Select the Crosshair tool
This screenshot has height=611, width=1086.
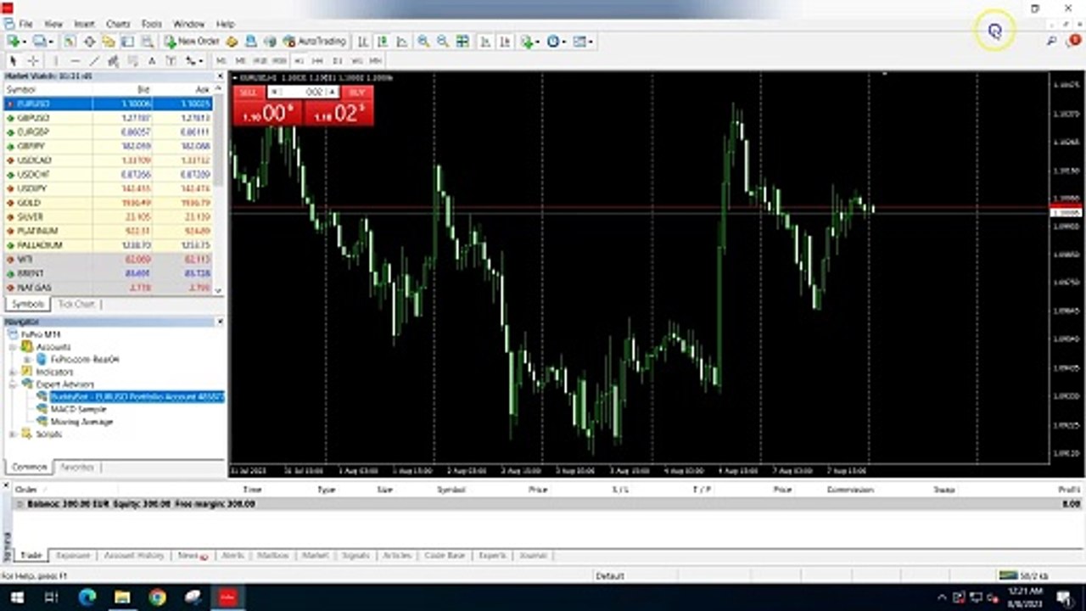(33, 61)
